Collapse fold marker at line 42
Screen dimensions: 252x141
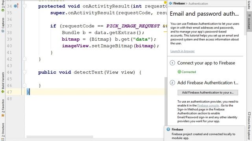24,59
